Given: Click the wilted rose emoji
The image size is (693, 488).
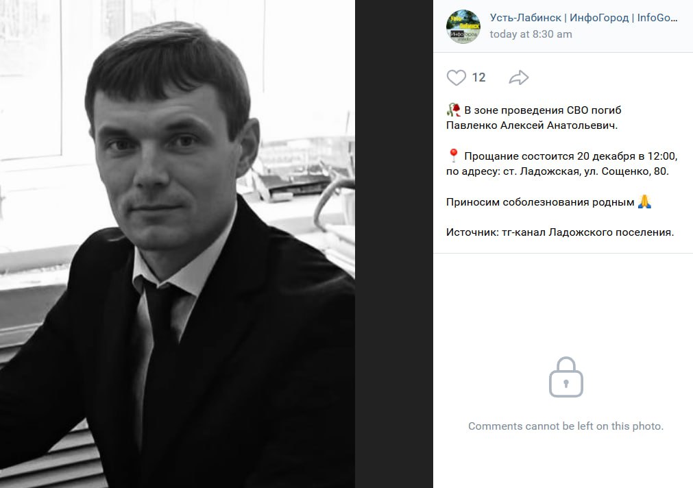Looking at the screenshot, I should click(x=453, y=110).
